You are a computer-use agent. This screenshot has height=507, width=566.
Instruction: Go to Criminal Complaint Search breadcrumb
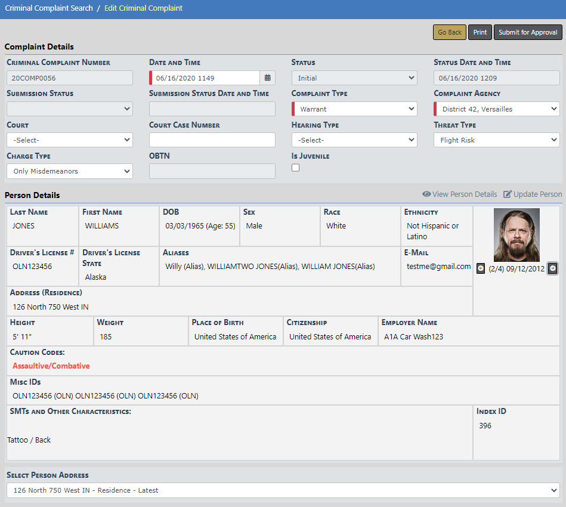pos(49,8)
